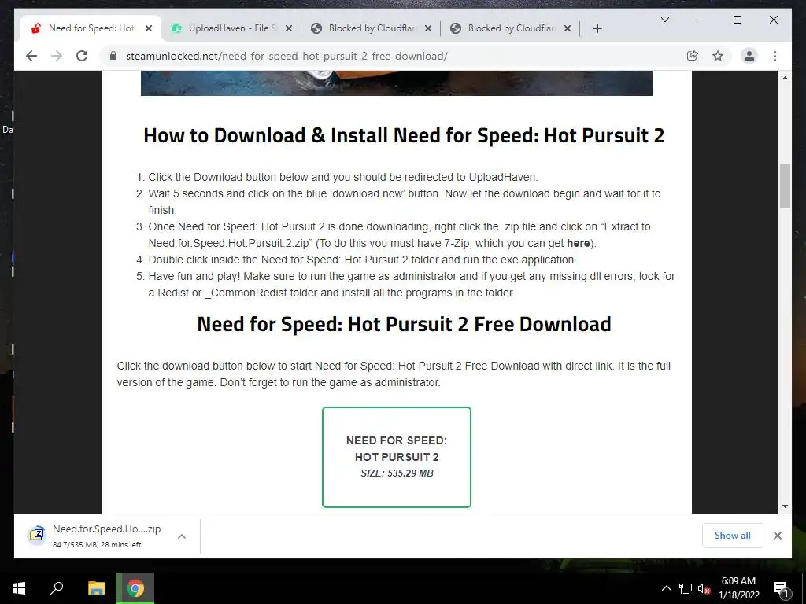
Task: Click the Chrome taskbar icon
Action: pyautogui.click(x=135, y=588)
